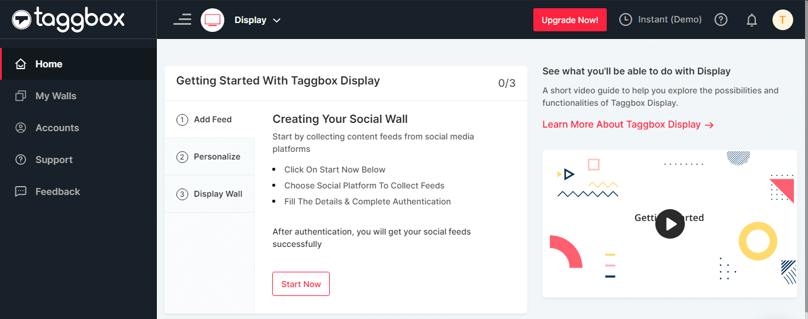Click the red Display monitor icon
The image size is (808, 319).
213,20
